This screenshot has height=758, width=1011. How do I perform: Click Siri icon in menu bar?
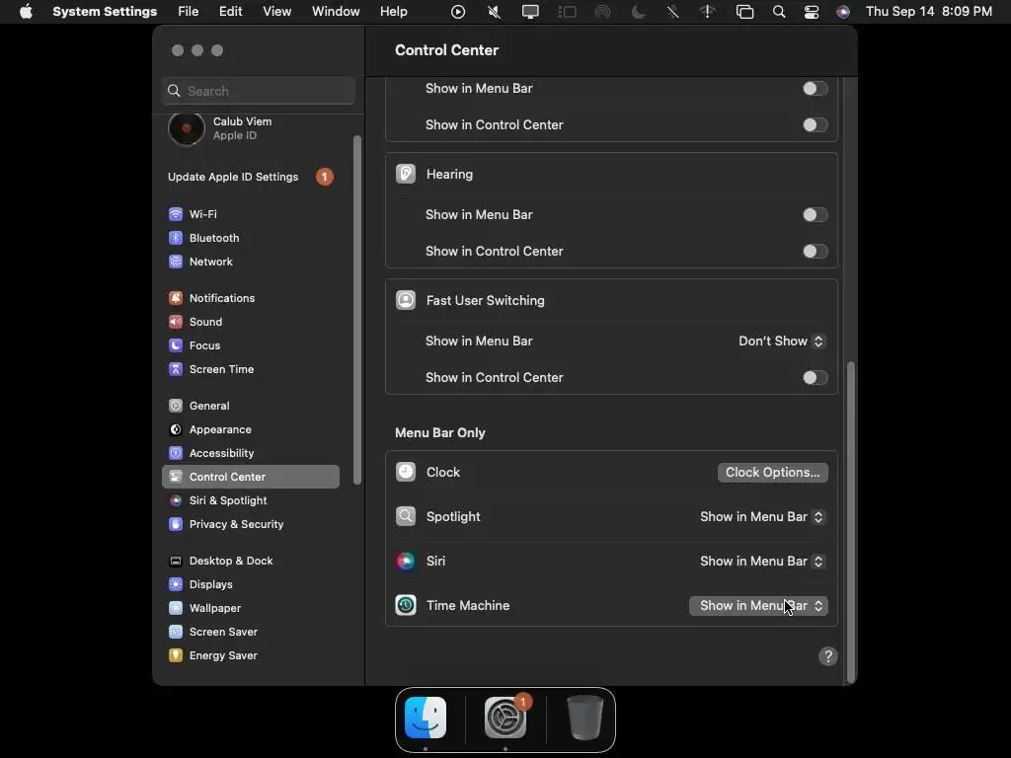[x=843, y=12]
